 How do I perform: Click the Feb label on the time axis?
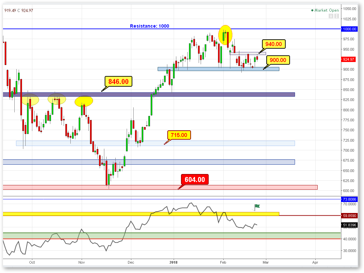(223, 262)
